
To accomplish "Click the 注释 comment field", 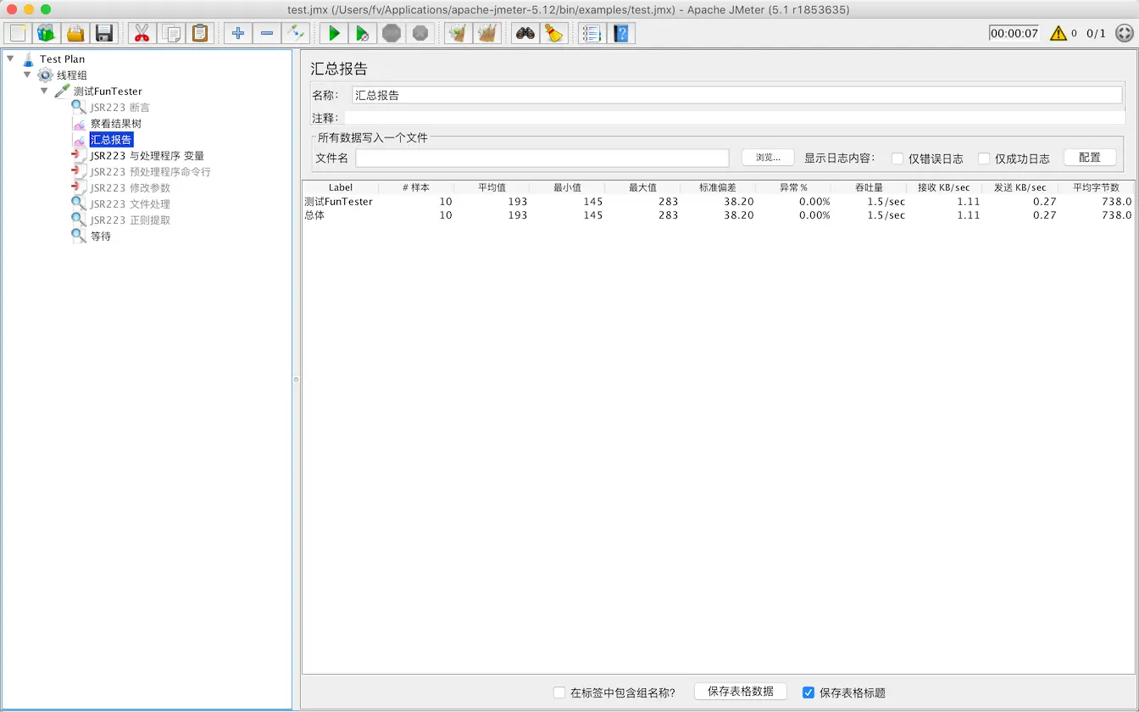I will pos(734,118).
